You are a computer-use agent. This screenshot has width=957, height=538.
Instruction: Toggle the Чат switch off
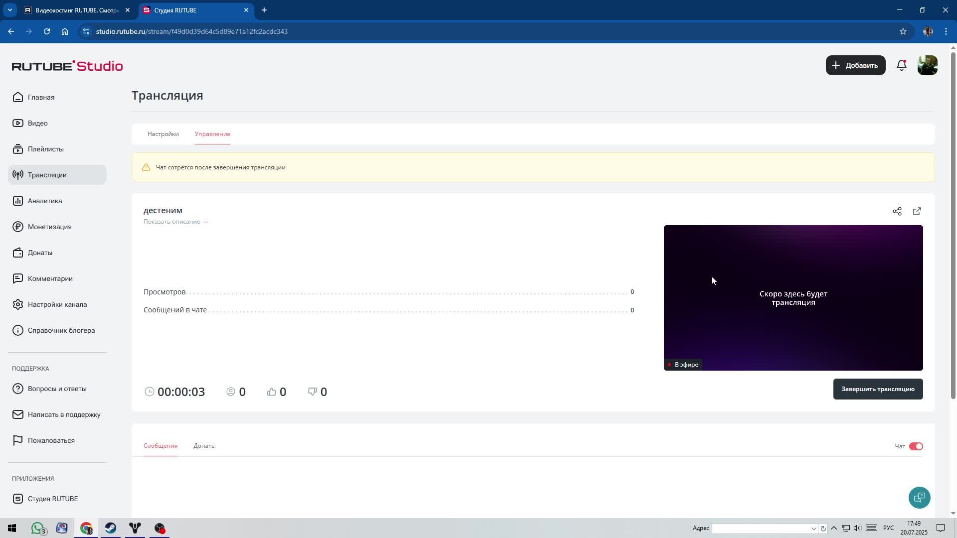(916, 446)
